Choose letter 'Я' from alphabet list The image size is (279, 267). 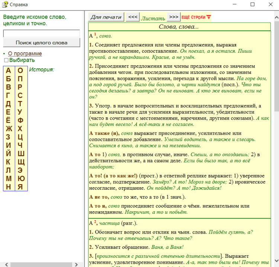point(20,187)
